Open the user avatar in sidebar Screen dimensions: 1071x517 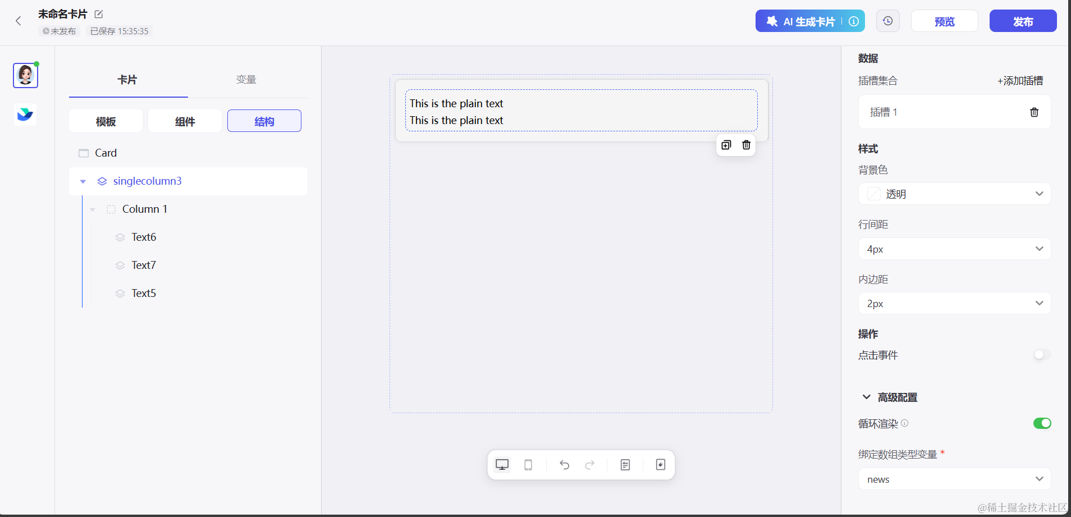coord(25,75)
